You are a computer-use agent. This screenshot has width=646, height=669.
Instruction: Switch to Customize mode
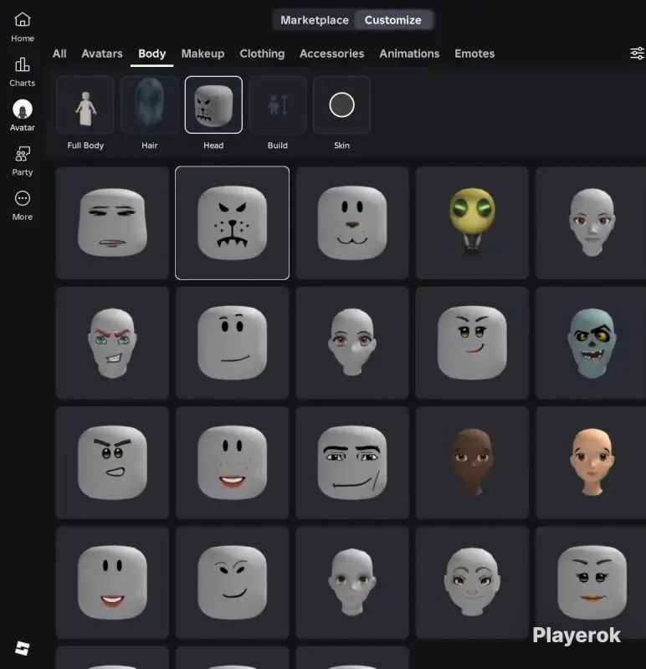(x=392, y=20)
